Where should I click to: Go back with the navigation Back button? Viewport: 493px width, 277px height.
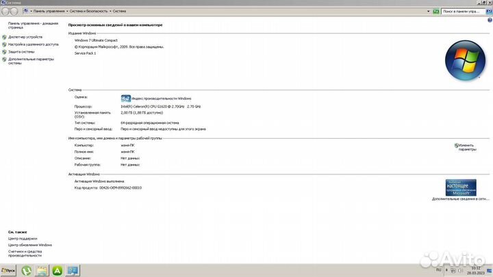tap(5, 12)
